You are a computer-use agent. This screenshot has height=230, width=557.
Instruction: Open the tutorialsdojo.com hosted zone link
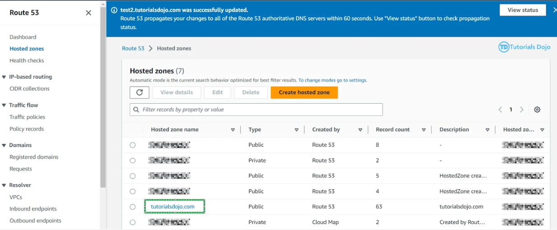tap(173, 207)
